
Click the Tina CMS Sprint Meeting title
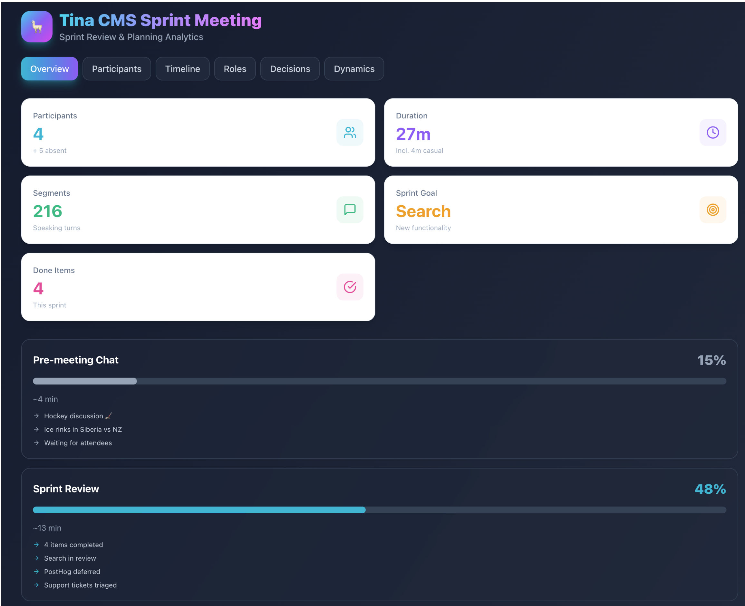pos(160,20)
